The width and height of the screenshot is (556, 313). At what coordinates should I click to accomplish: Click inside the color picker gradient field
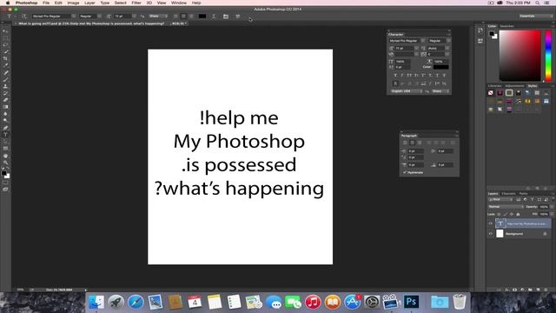click(520, 56)
